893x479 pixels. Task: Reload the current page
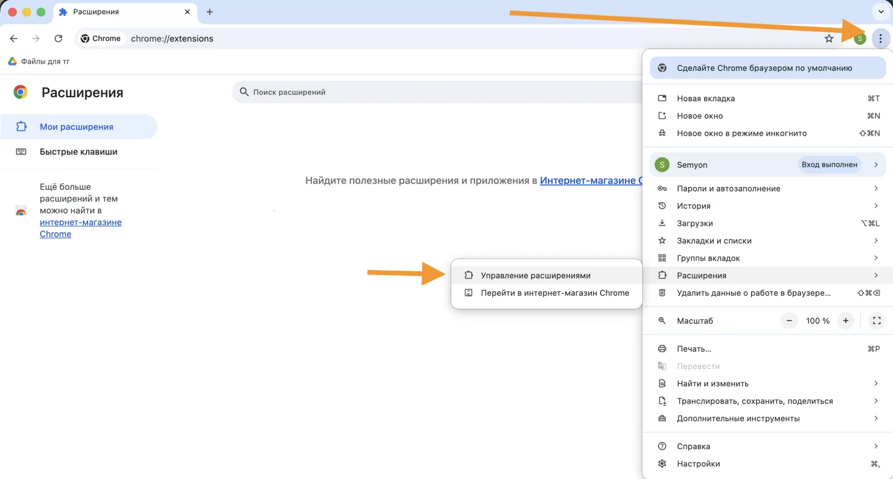tap(58, 39)
